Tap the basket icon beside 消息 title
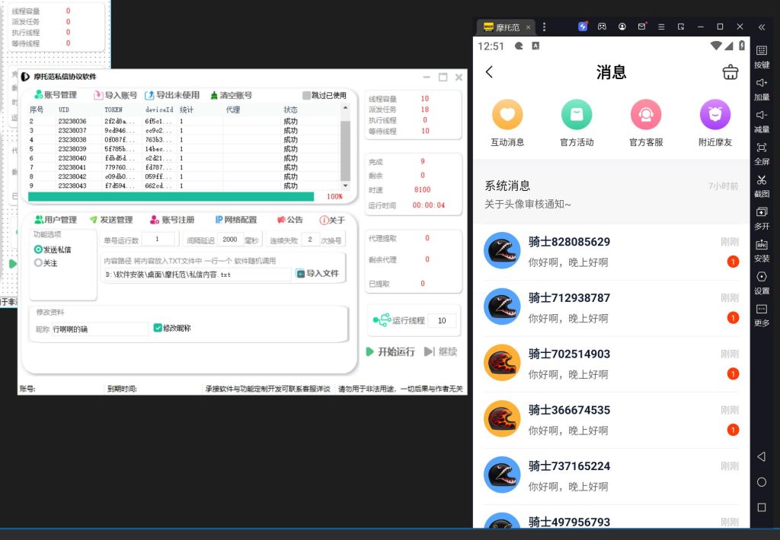780x540 pixels. (x=730, y=72)
